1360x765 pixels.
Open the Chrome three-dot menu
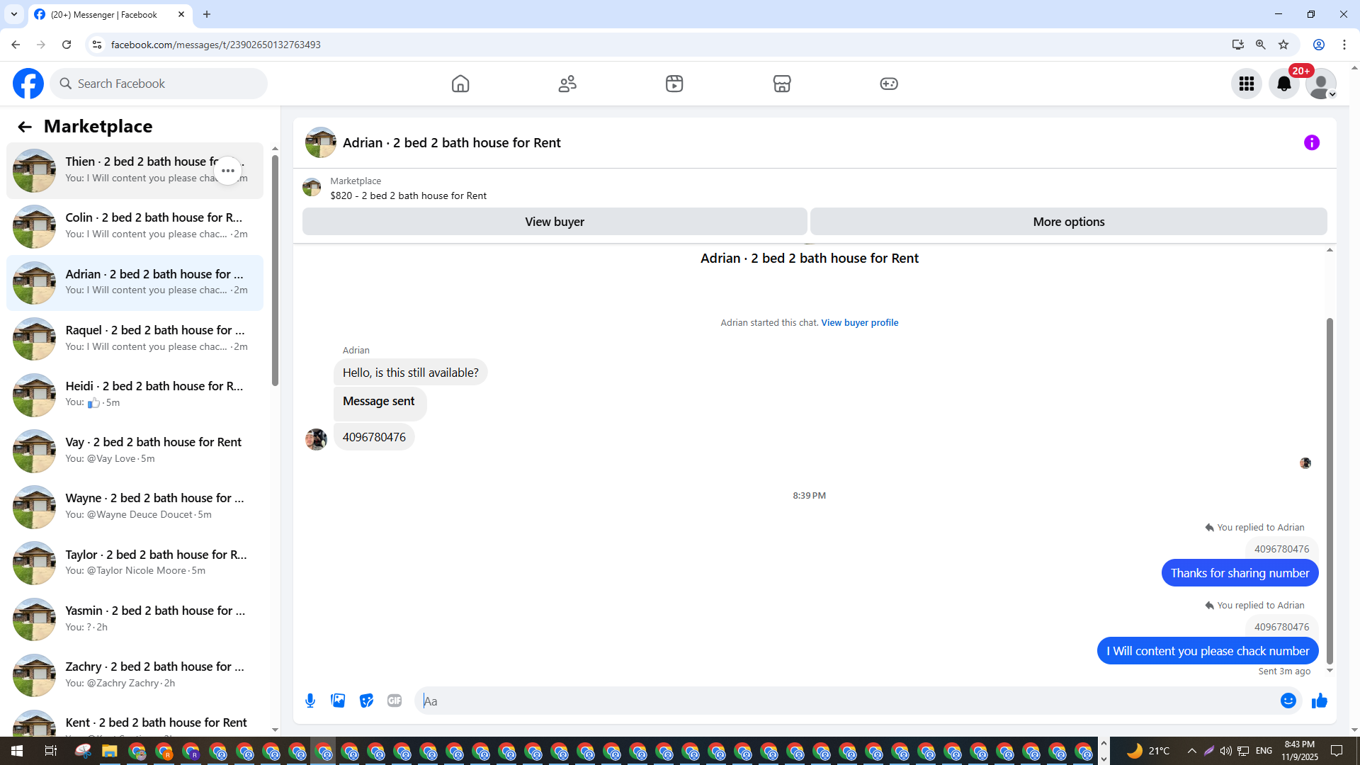1344,45
